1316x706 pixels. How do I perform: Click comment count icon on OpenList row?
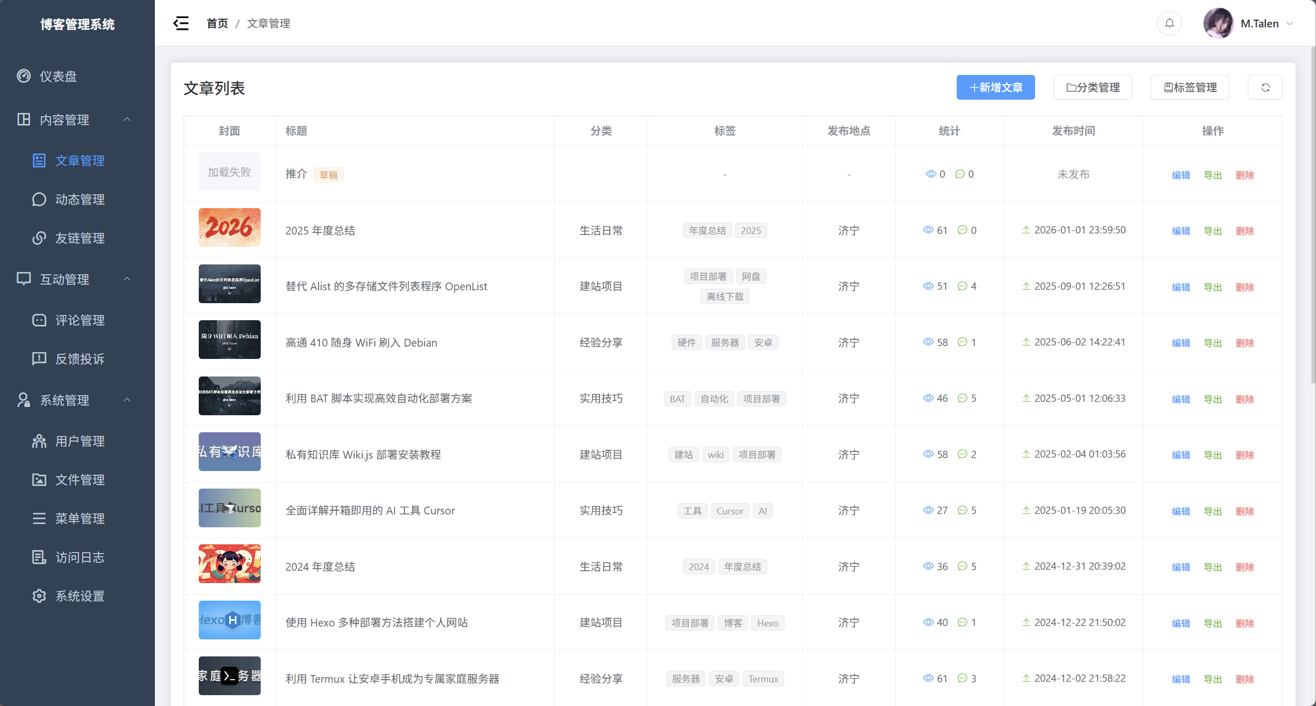click(x=962, y=286)
